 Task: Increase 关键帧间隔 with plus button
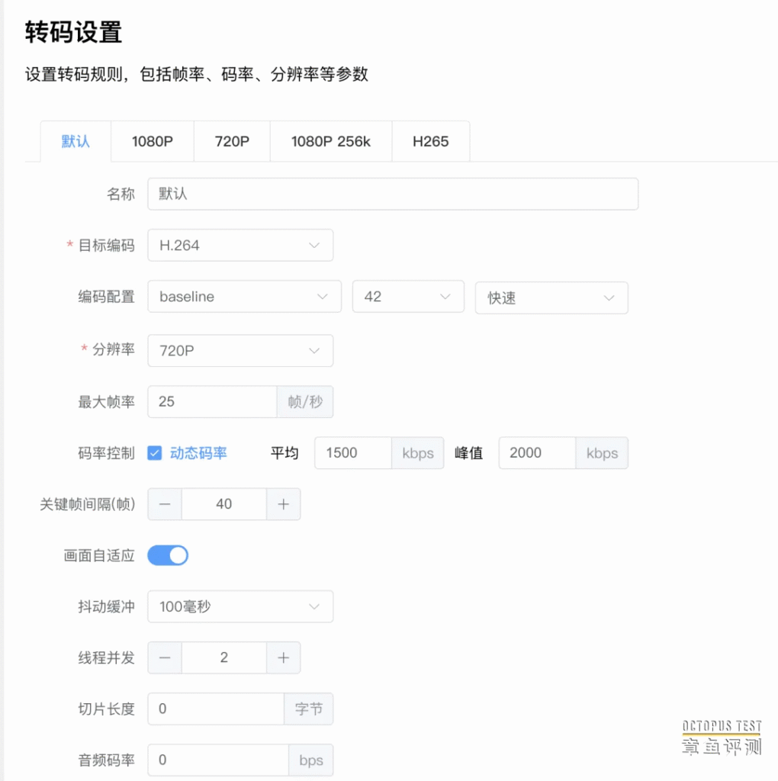(x=284, y=504)
